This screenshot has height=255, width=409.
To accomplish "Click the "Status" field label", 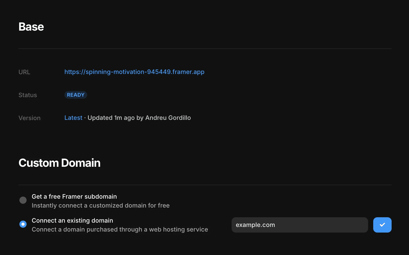I will [x=27, y=95].
